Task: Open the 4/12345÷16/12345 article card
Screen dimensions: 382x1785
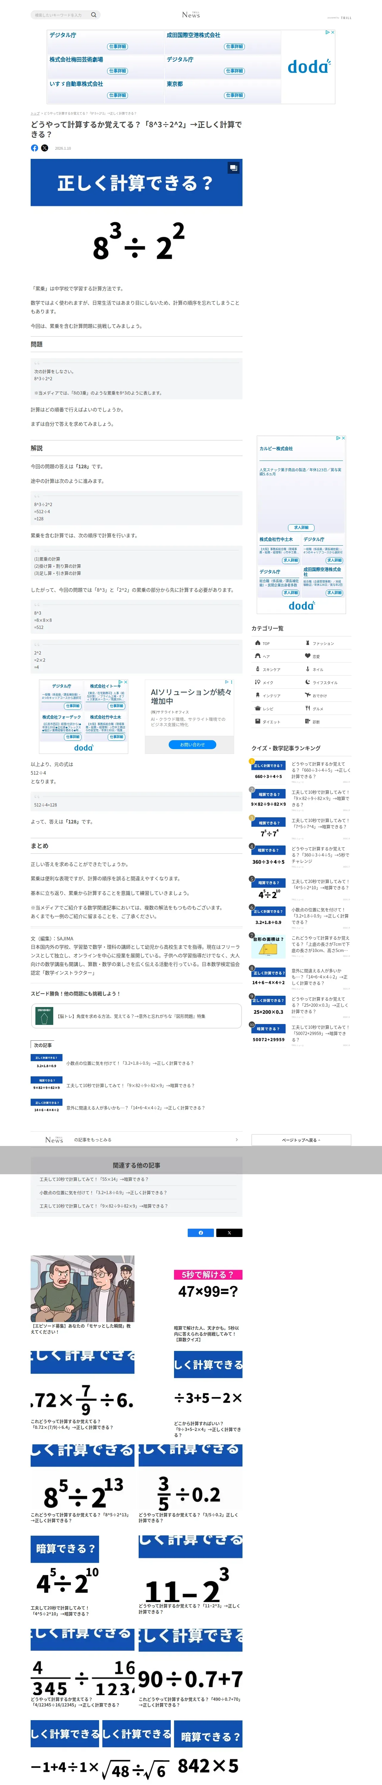Action: (x=82, y=1669)
